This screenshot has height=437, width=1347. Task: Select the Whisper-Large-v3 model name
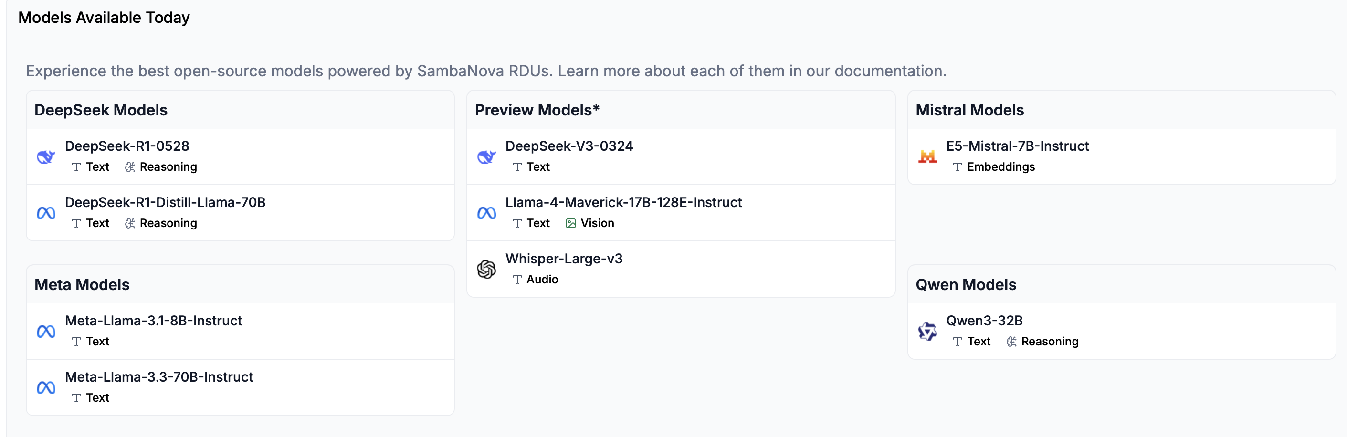click(x=564, y=259)
